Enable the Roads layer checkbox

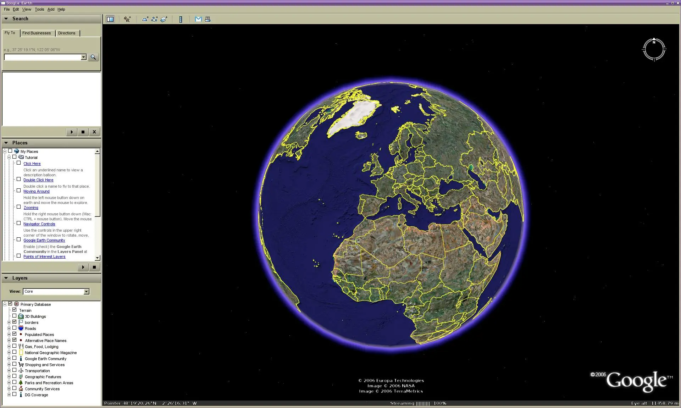[14, 329]
